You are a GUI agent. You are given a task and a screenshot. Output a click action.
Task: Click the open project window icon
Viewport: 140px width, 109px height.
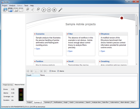pos(10,10)
